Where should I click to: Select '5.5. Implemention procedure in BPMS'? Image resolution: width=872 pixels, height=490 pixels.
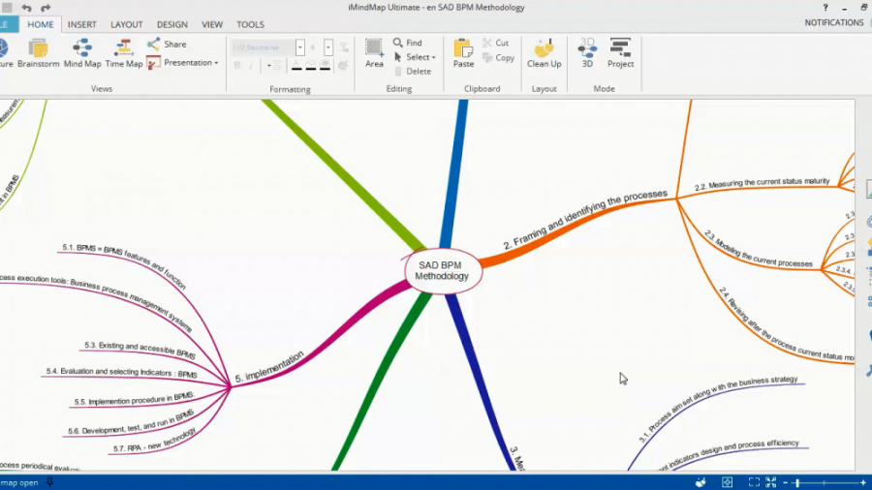point(134,398)
